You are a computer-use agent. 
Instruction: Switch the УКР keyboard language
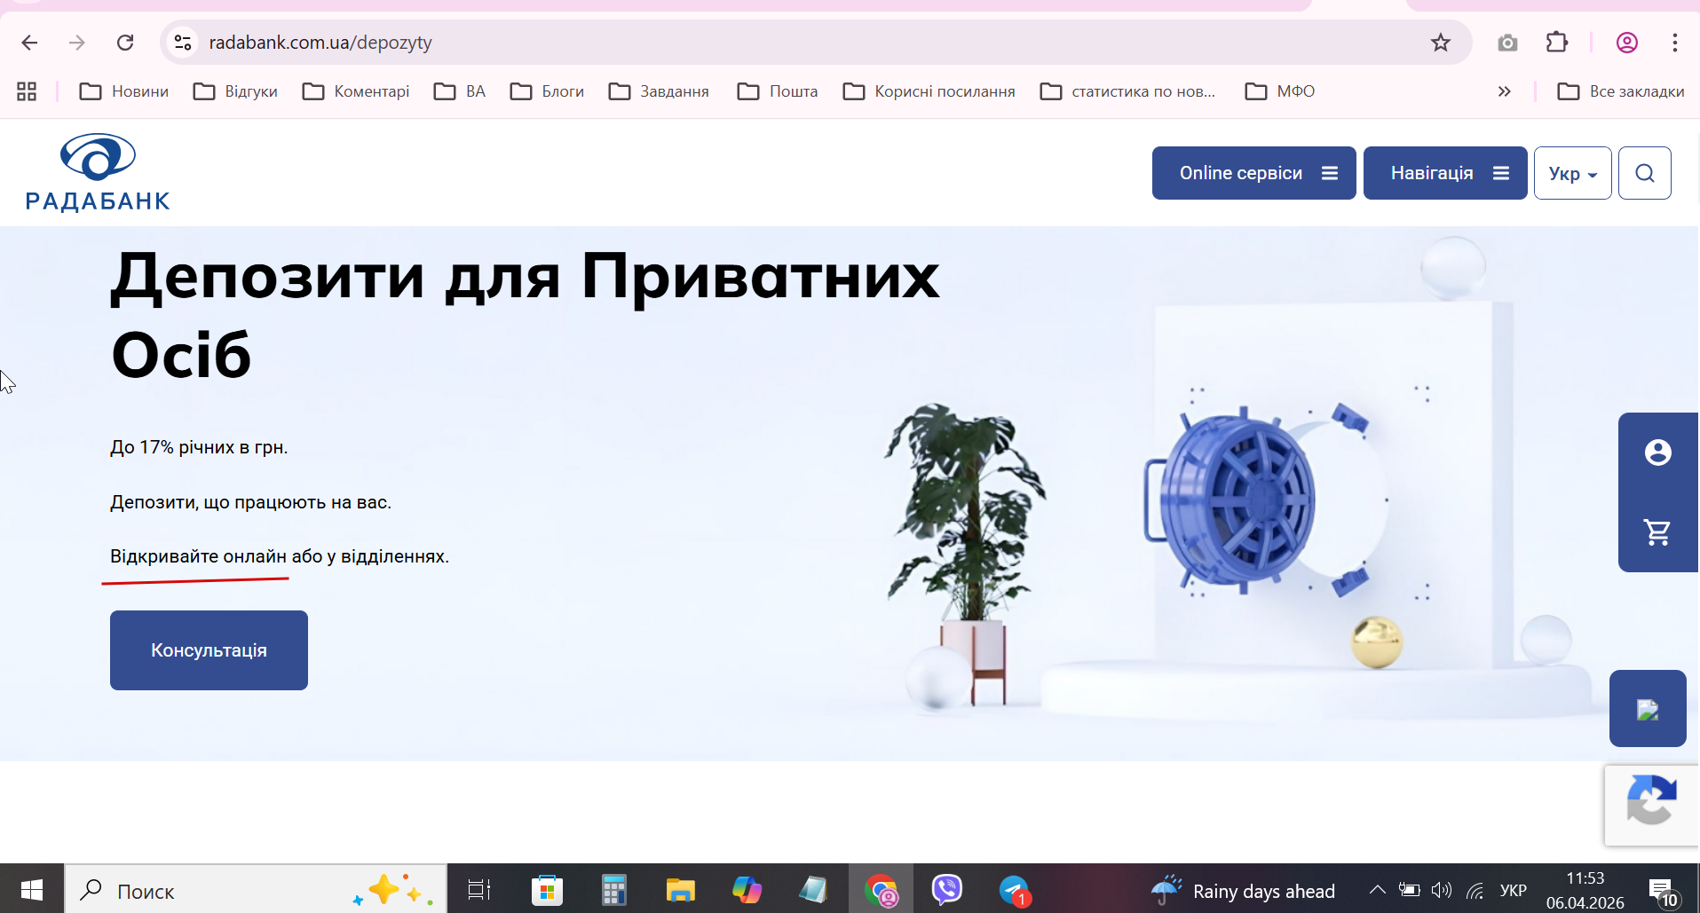[x=1513, y=890]
